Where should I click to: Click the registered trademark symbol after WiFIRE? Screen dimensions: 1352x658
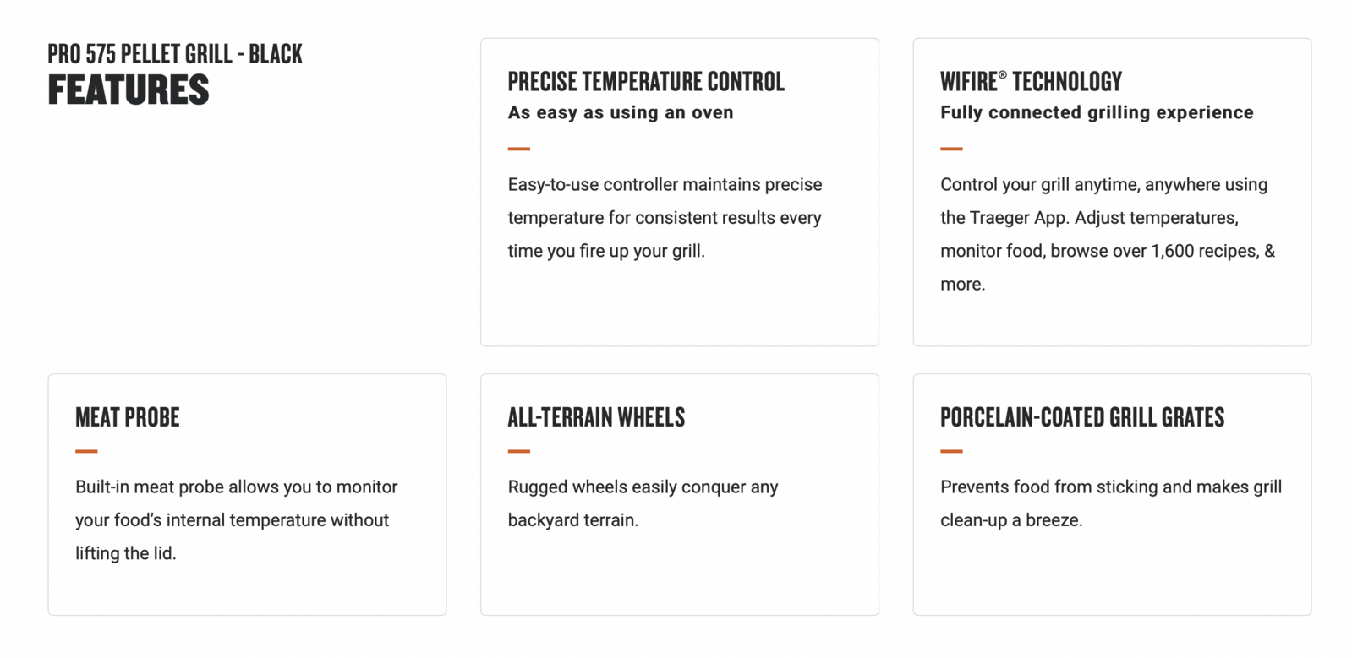1003,75
